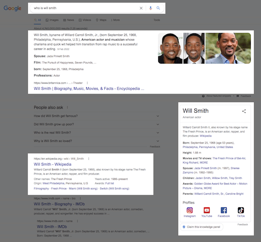Switch to the Maps tab
The image size is (261, 242).
(x=101, y=20)
